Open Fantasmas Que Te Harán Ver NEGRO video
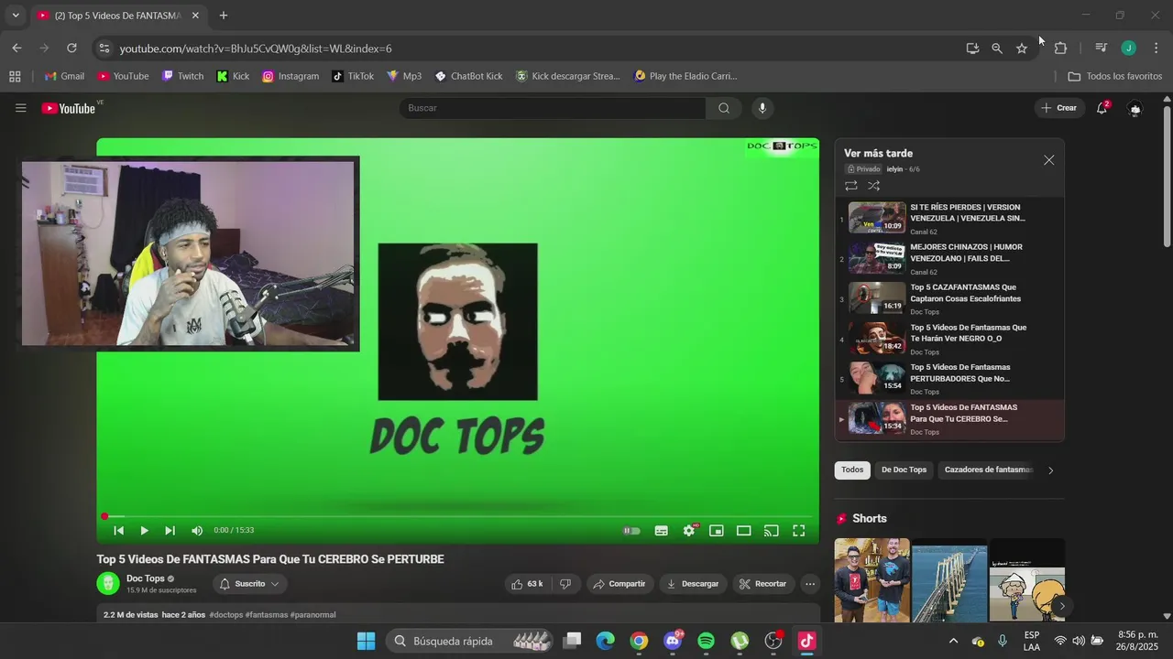The height and width of the screenshot is (659, 1173). tap(949, 339)
